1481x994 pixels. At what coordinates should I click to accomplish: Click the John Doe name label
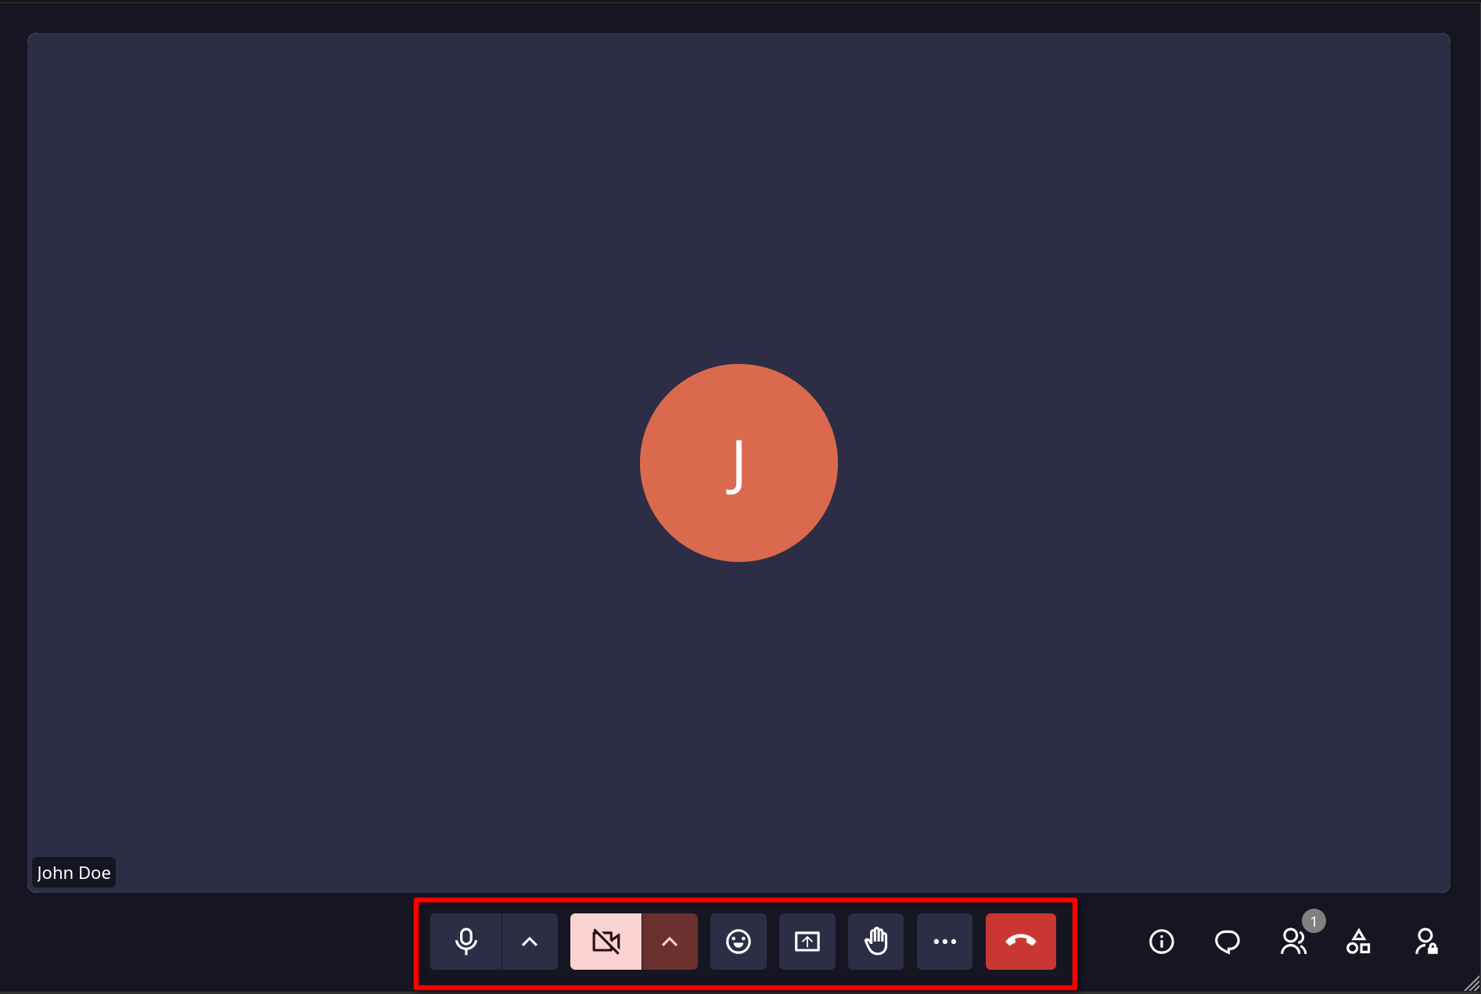(x=74, y=873)
